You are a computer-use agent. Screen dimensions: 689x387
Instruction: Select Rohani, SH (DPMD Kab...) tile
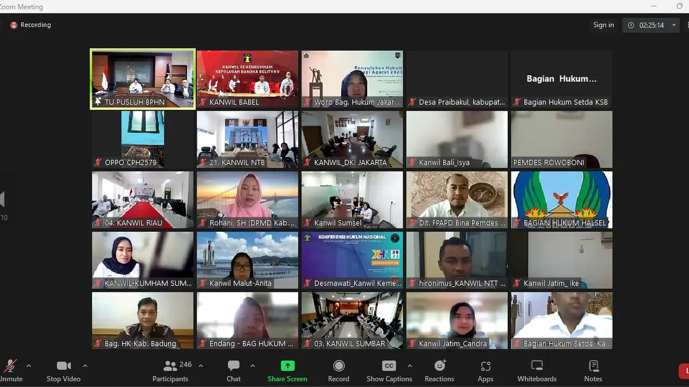[248, 200]
